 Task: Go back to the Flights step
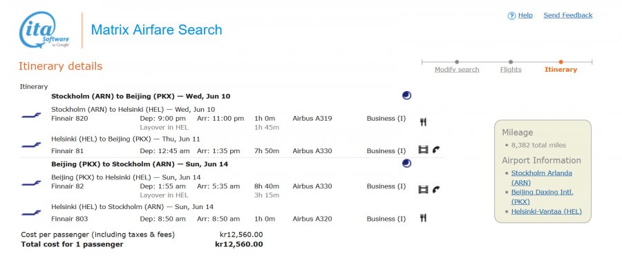click(x=511, y=70)
